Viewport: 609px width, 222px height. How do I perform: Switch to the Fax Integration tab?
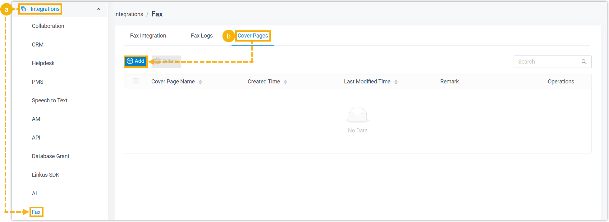[x=148, y=36]
